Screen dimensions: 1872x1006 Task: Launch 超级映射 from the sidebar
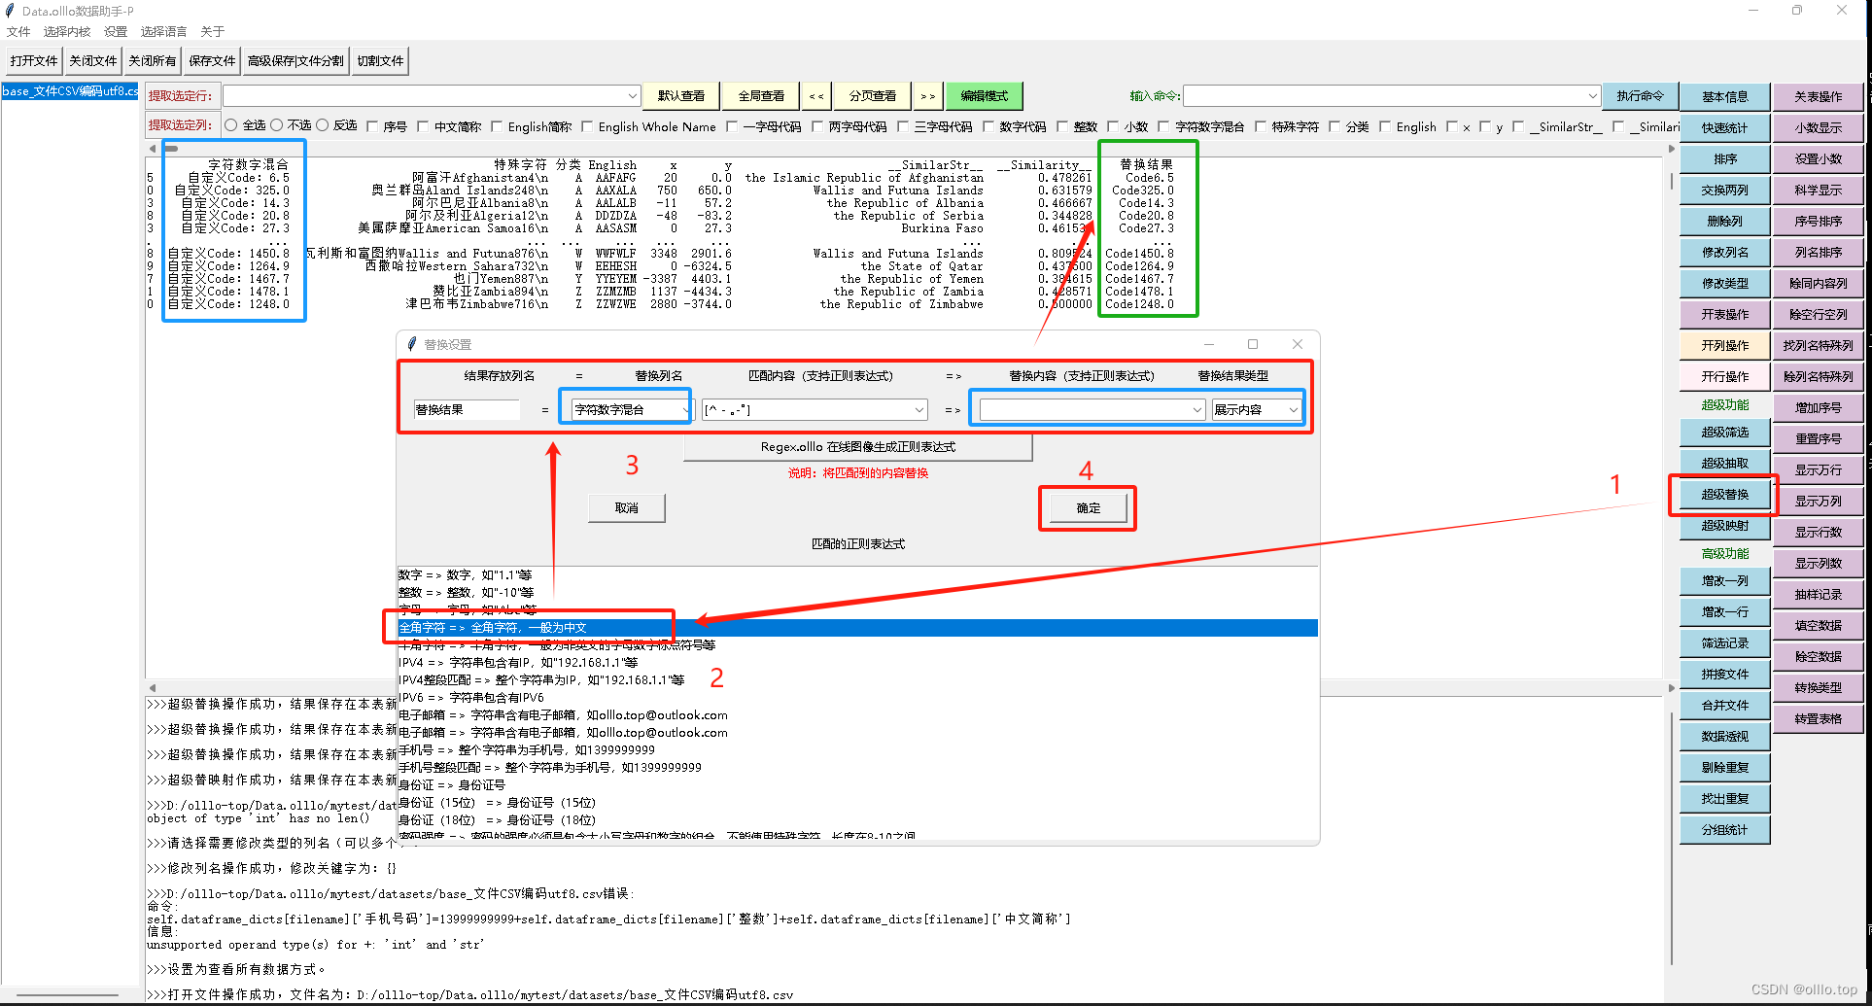[x=1724, y=525]
